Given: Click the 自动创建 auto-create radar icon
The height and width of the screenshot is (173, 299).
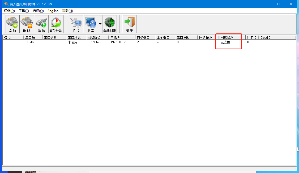Looking at the screenshot, I should click(110, 24).
